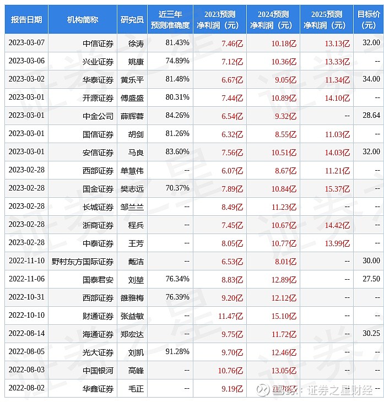The height and width of the screenshot is (402, 384).
Task: Click researcher name 雒雅梅
Action: pyautogui.click(x=132, y=298)
